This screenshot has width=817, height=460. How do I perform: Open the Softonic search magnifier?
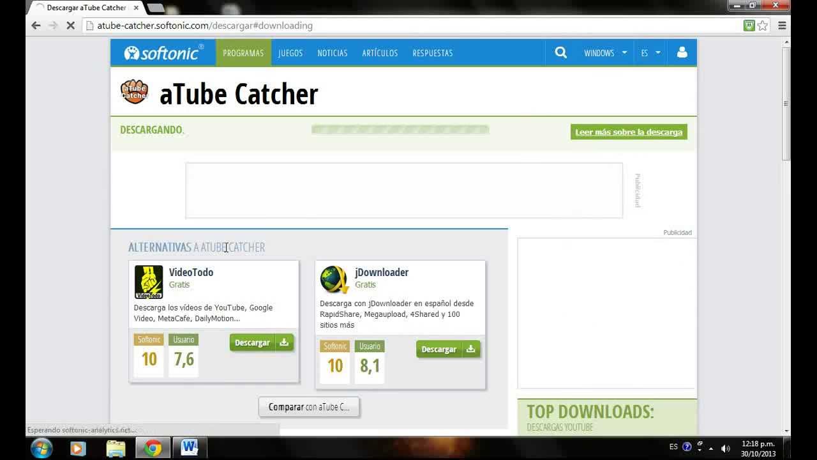point(560,52)
